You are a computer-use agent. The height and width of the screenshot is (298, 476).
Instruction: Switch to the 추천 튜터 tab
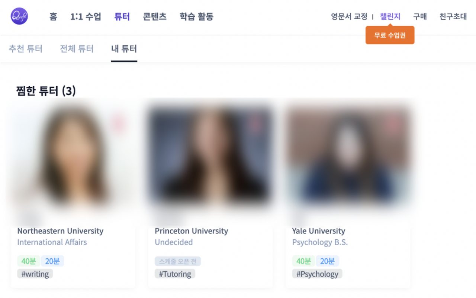(x=26, y=49)
